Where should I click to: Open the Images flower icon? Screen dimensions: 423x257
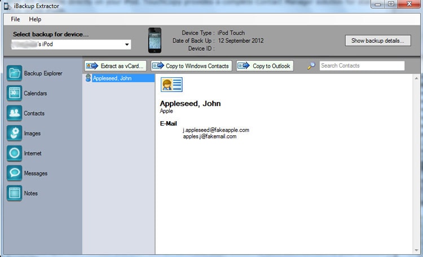click(14, 133)
